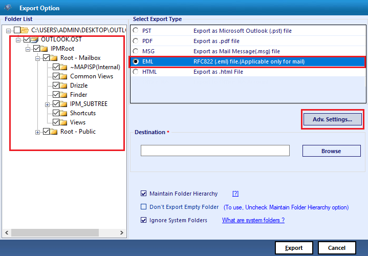Collapse the Root - Mailbox tree node
The height and width of the screenshot is (256, 368).
pos(37,58)
